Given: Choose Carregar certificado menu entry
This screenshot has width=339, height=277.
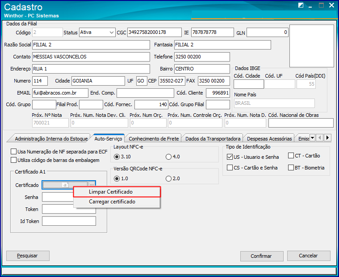Looking at the screenshot, I should coord(117,202).
